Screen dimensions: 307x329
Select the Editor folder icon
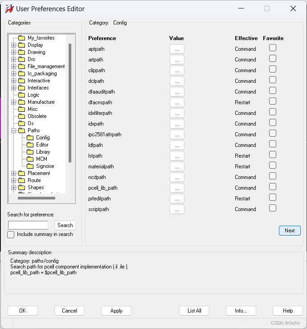(30, 145)
